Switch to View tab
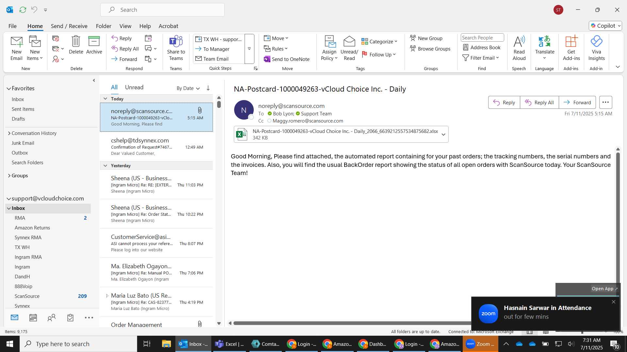The height and width of the screenshot is (352, 627). tap(125, 26)
